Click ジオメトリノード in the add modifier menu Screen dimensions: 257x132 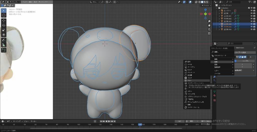point(220,55)
